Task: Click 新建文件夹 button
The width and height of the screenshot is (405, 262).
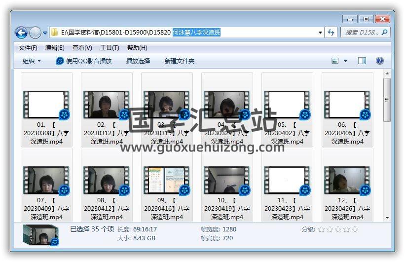Action: pyautogui.click(x=179, y=61)
